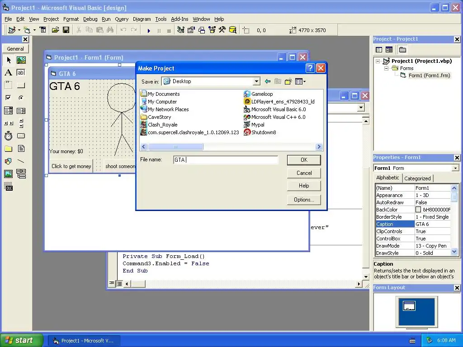The height and width of the screenshot is (347, 463).
Task: Click the Object Browser toolbar icon
Action: [x=212, y=30]
